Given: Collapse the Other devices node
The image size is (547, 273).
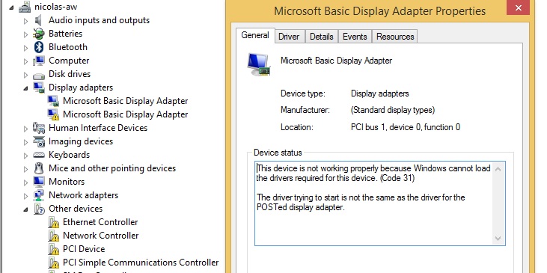Looking at the screenshot, I should coord(25,210).
